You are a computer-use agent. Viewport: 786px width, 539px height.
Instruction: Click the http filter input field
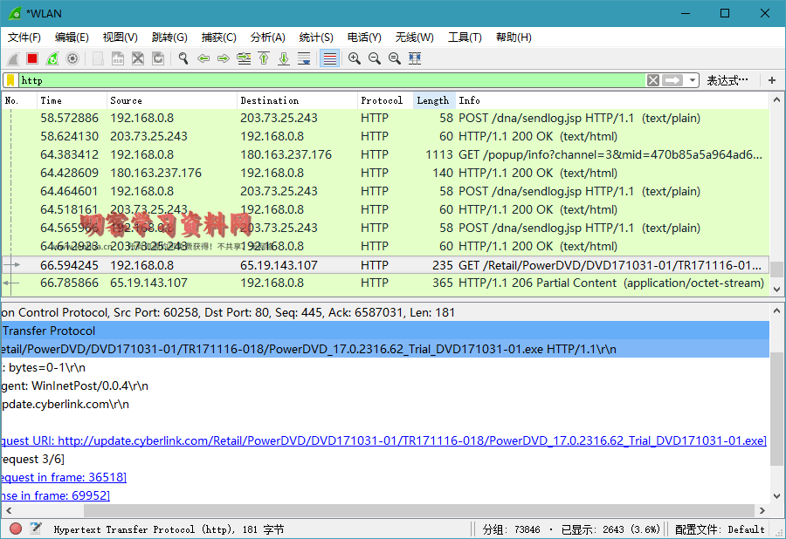[332, 80]
